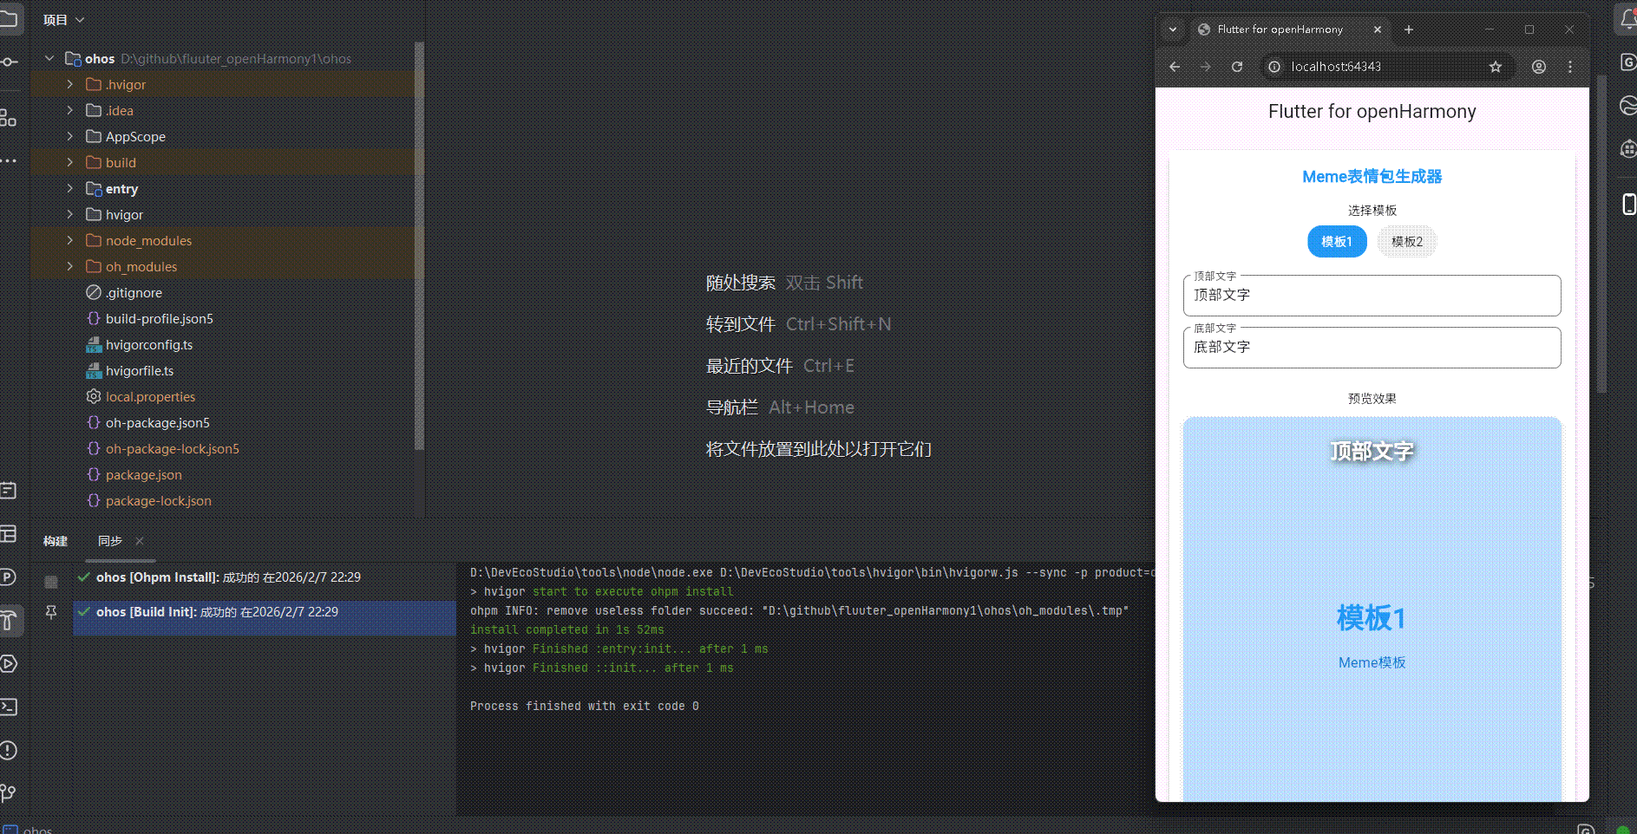The height and width of the screenshot is (834, 1637).
Task: Click the 顶部文字 input field
Action: pyautogui.click(x=1372, y=296)
